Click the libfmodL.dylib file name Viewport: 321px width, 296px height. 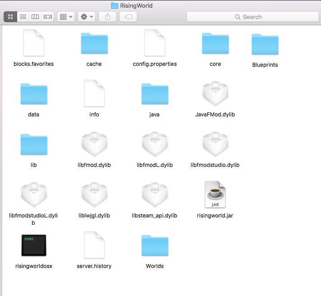[155, 165]
